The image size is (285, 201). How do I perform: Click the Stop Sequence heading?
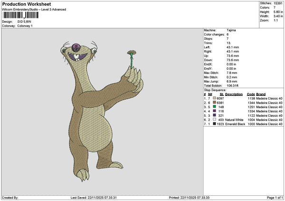point(215,90)
